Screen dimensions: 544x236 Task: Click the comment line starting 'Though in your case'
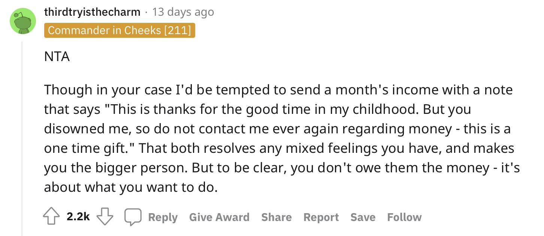(278, 90)
